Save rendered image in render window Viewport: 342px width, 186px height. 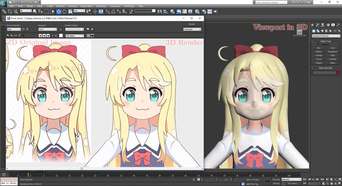click(x=8, y=36)
